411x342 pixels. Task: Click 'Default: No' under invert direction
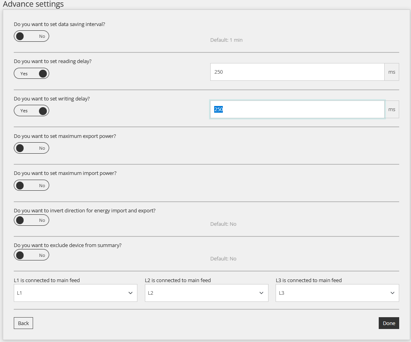tap(223, 224)
